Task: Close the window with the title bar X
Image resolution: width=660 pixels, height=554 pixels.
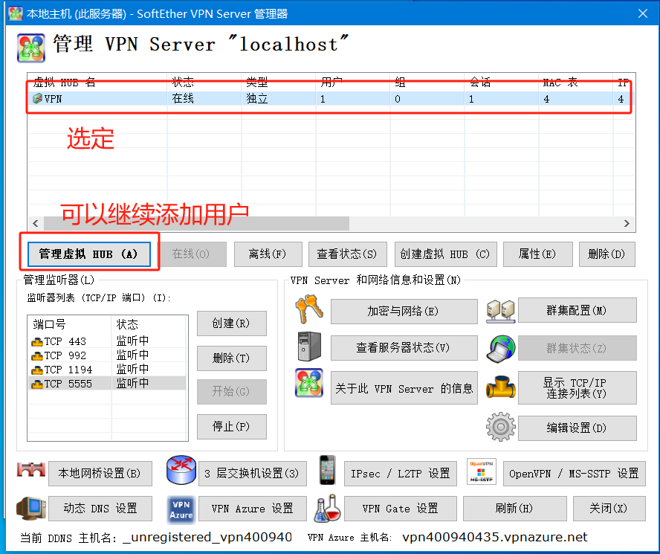Action: (x=643, y=13)
